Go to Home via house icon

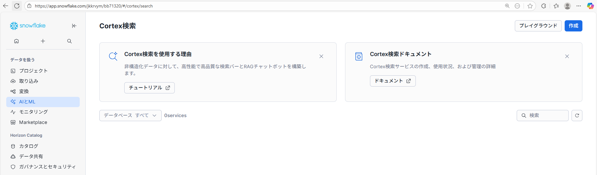(x=17, y=41)
